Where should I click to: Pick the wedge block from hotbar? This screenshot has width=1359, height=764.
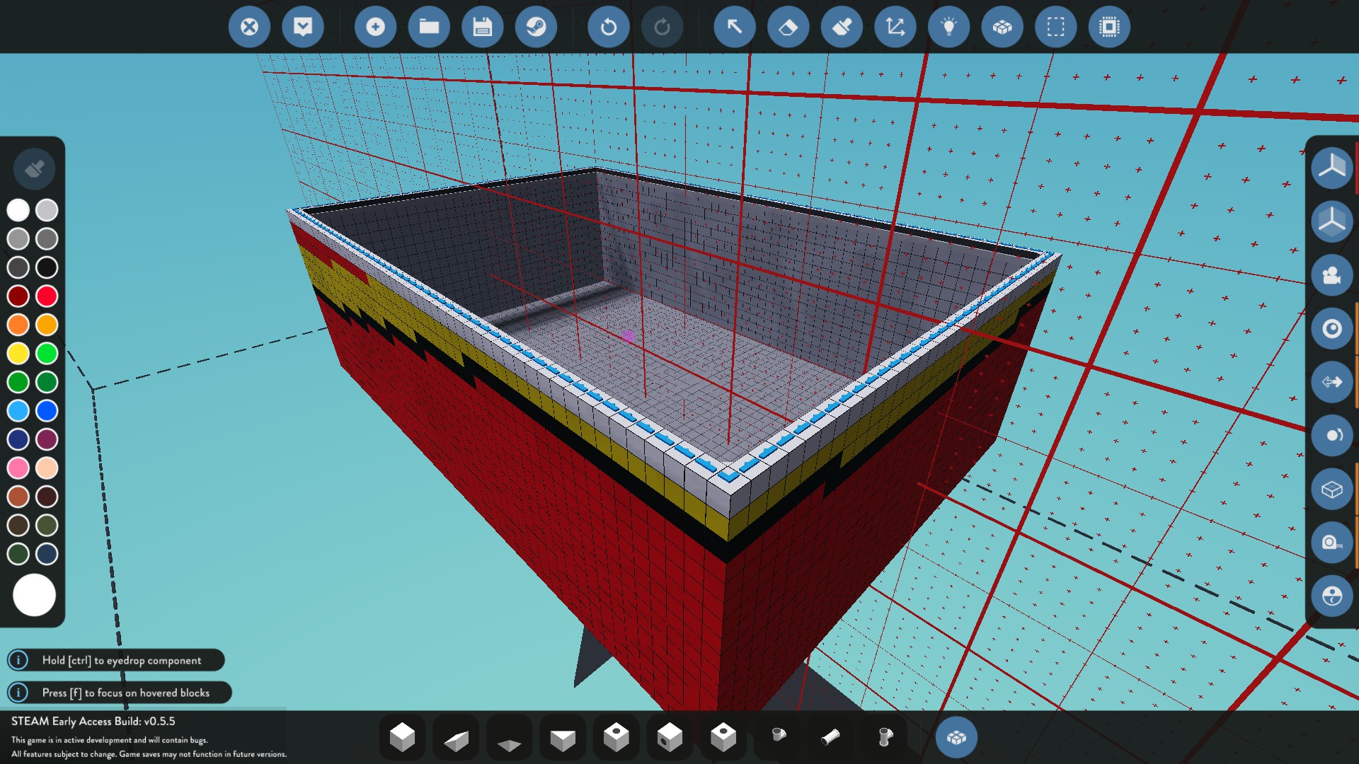tap(456, 738)
